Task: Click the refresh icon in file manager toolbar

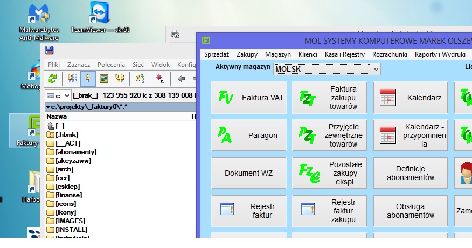Action: tap(52, 79)
